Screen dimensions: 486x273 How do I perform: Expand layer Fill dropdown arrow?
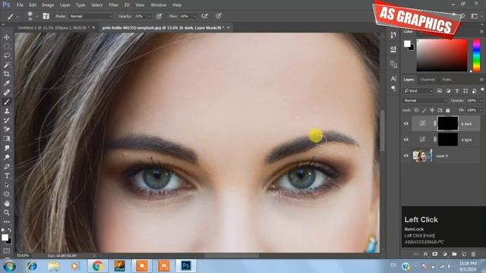(x=481, y=110)
